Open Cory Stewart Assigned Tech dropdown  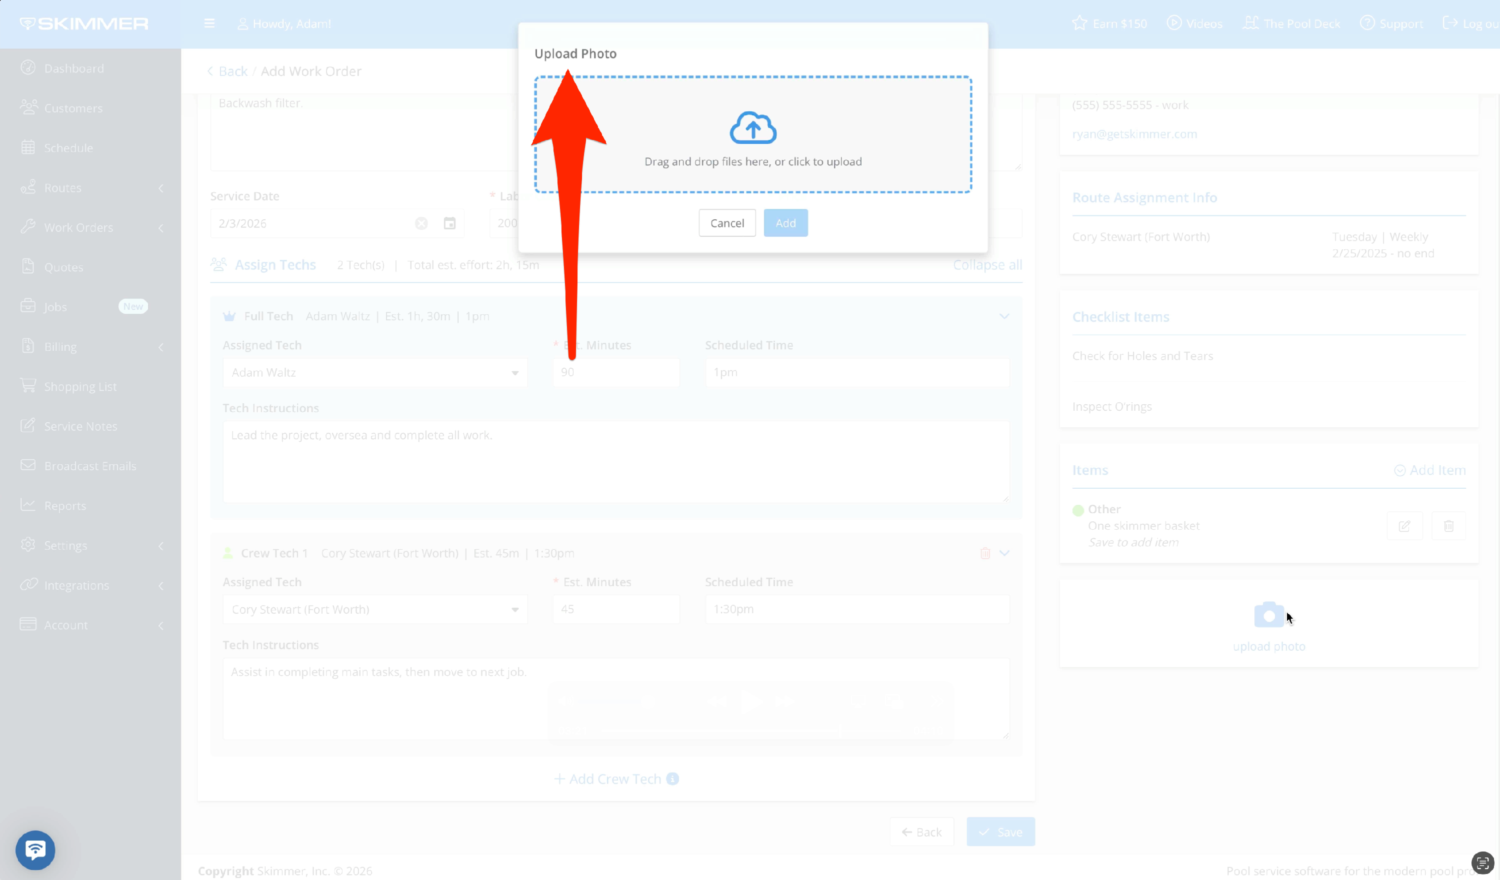click(375, 609)
